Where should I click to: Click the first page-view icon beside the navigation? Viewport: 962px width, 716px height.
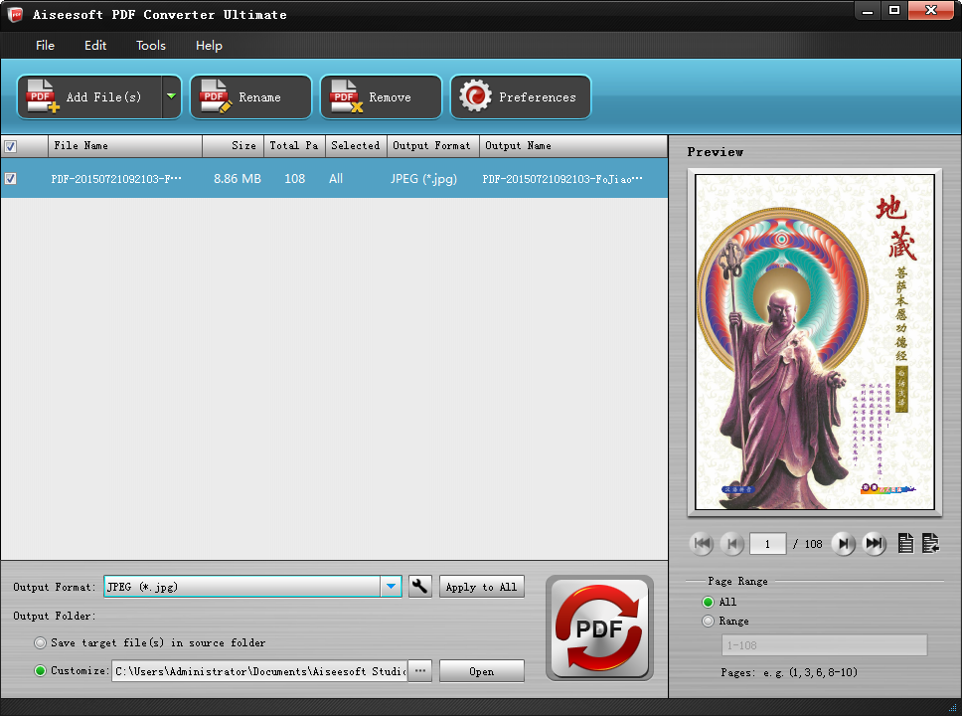pyautogui.click(x=905, y=543)
